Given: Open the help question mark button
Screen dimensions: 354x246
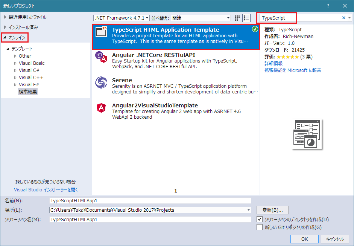Looking at the screenshot, I should (x=328, y=6).
